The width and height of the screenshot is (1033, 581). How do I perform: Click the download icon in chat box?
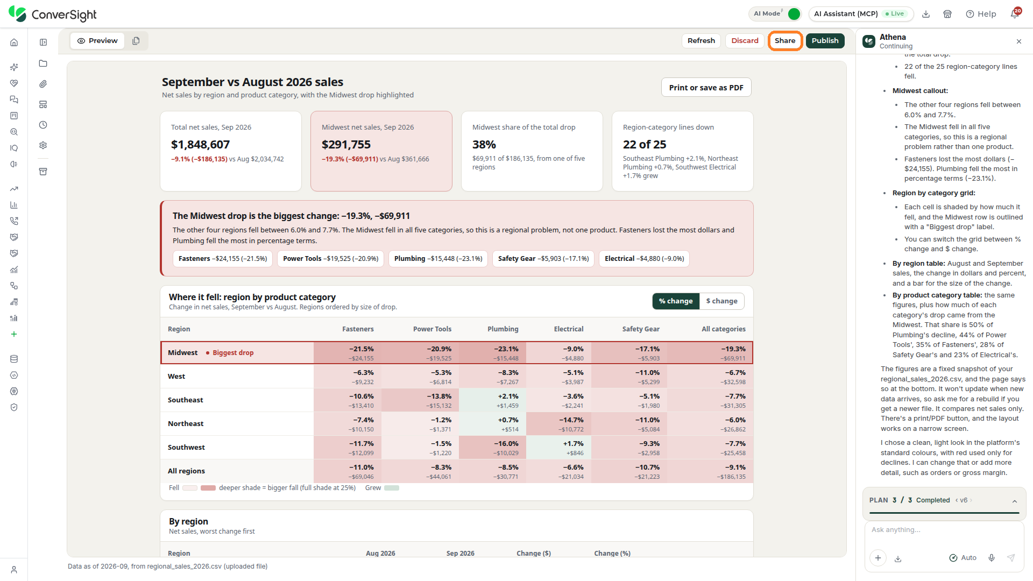pos(898,558)
